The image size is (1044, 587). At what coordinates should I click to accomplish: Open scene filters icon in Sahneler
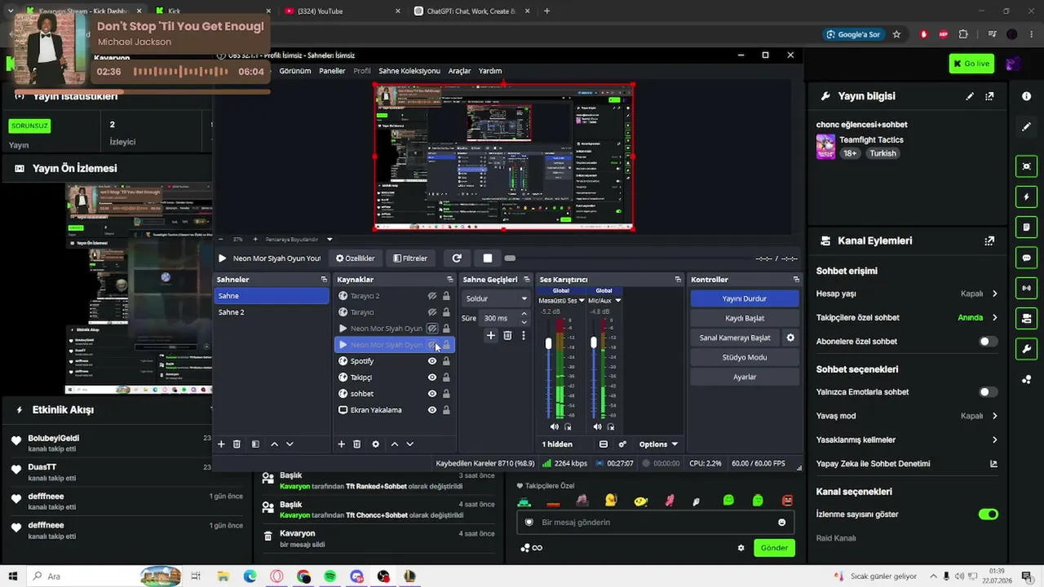pyautogui.click(x=255, y=444)
